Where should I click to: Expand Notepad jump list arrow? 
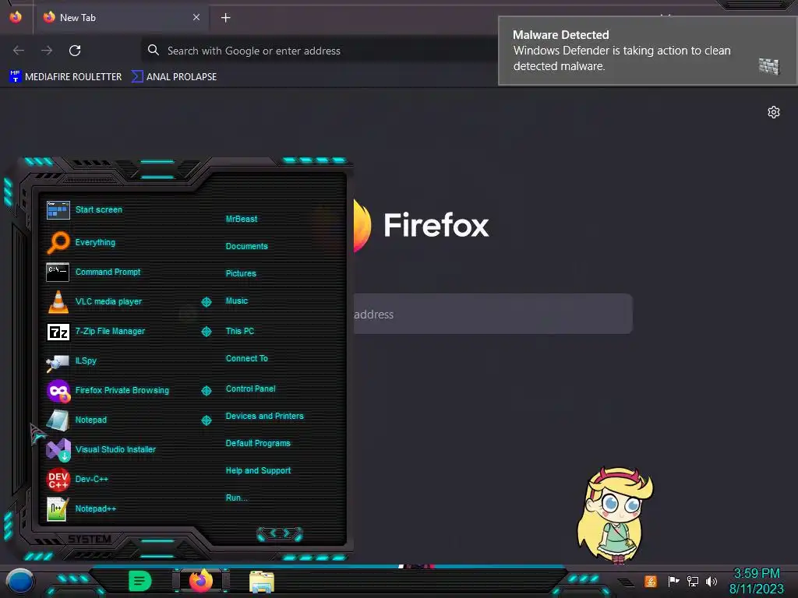tap(206, 420)
